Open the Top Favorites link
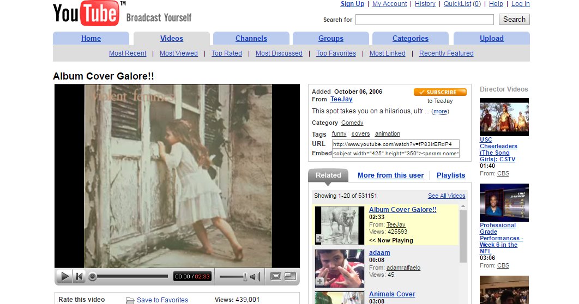Screen dimensions: 579x304 point(336,53)
